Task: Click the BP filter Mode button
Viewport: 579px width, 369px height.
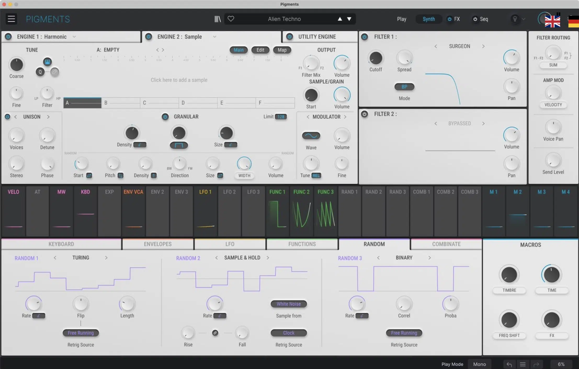Action: [404, 87]
